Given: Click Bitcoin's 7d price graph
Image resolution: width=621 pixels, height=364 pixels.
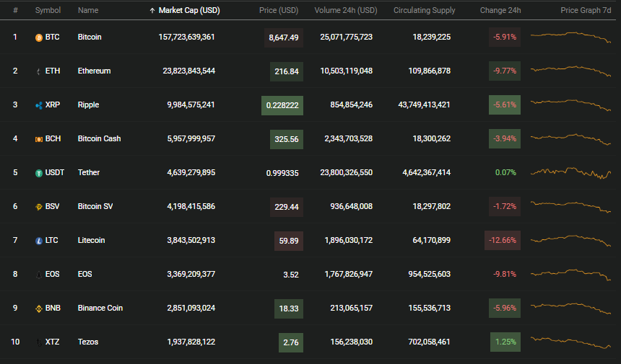Looking at the screenshot, I should [x=570, y=37].
